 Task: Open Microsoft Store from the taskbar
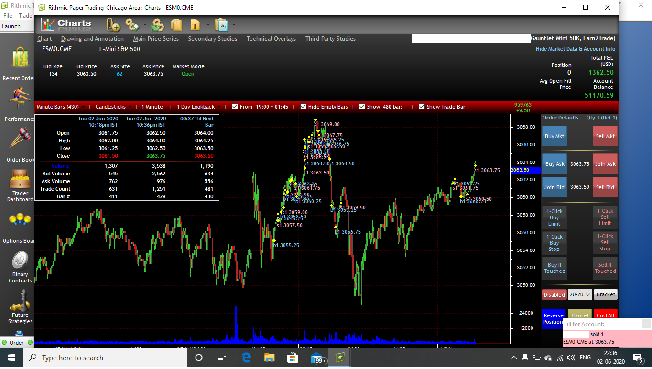tap(293, 358)
